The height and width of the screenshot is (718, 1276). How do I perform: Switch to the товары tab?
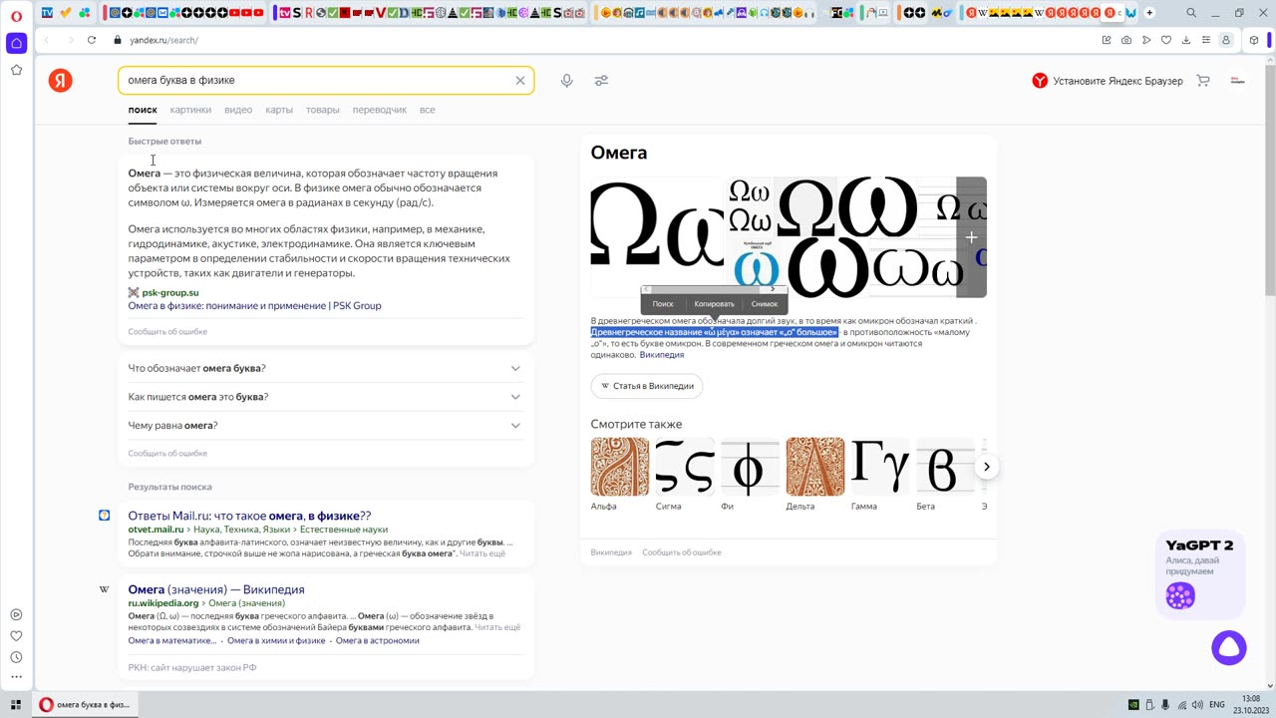[322, 110]
